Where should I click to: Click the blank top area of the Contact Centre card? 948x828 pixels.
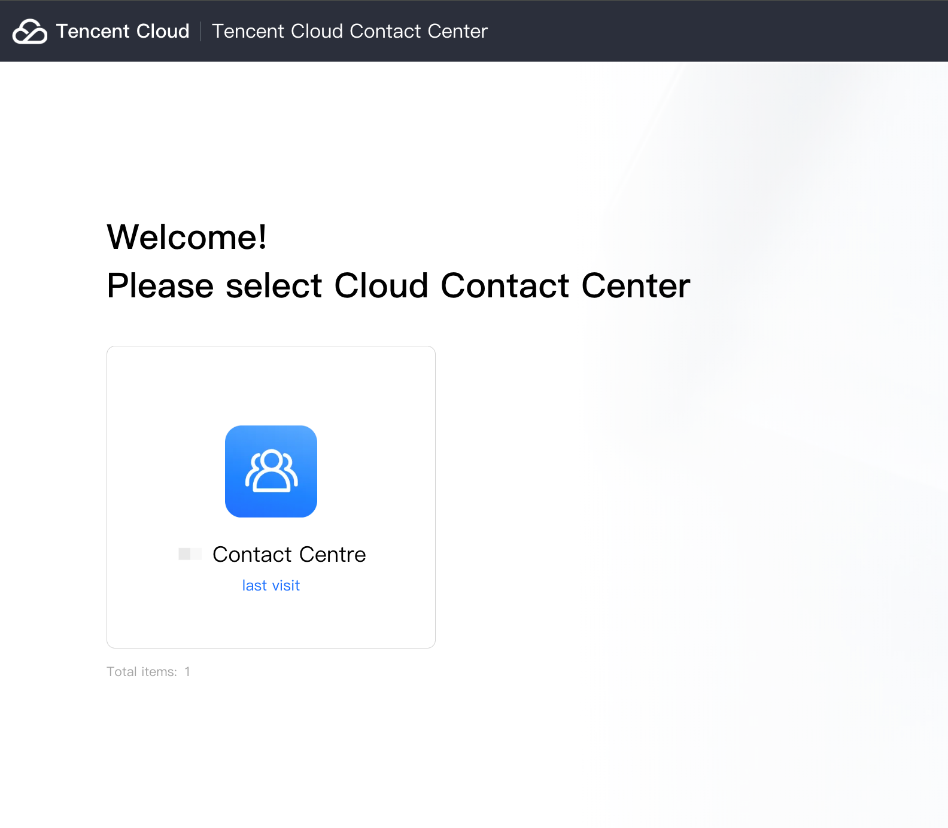271,383
